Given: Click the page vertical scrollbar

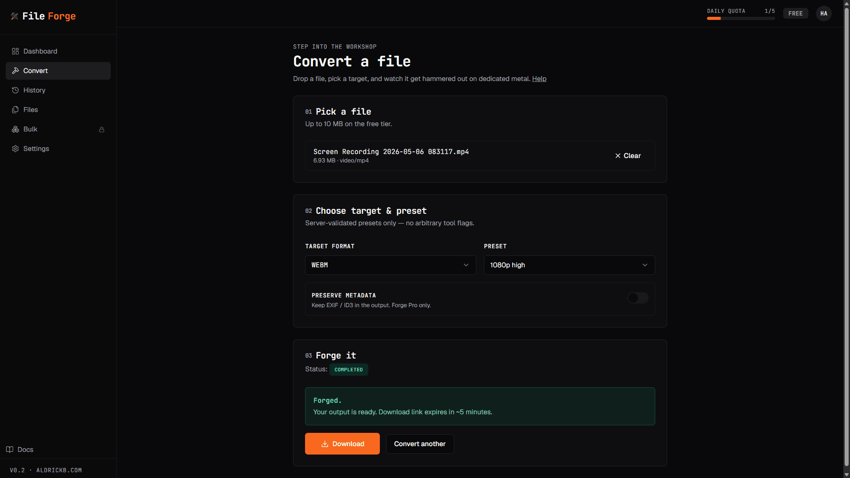Looking at the screenshot, I should point(846,237).
